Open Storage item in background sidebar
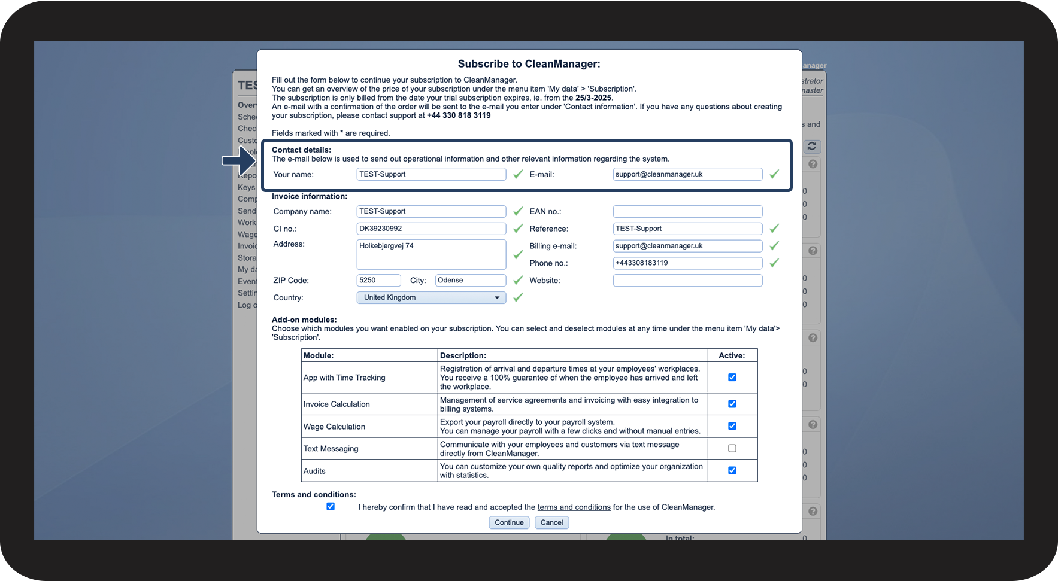 [x=247, y=258]
